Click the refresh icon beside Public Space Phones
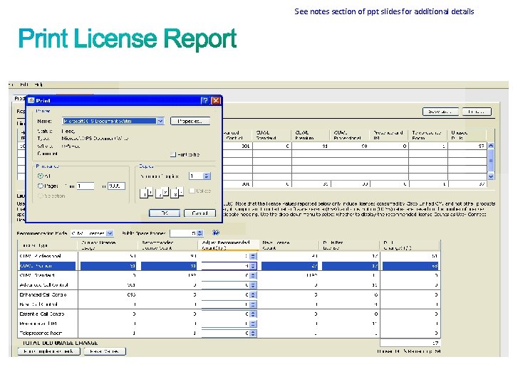The width and height of the screenshot is (513, 384). coord(215,233)
